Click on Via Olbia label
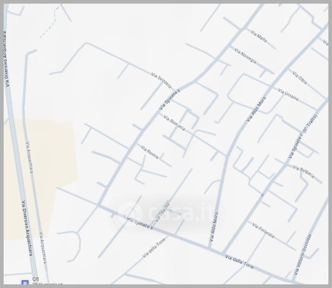Image resolution: width=332 pixels, height=288 pixels. pyautogui.click(x=299, y=78)
